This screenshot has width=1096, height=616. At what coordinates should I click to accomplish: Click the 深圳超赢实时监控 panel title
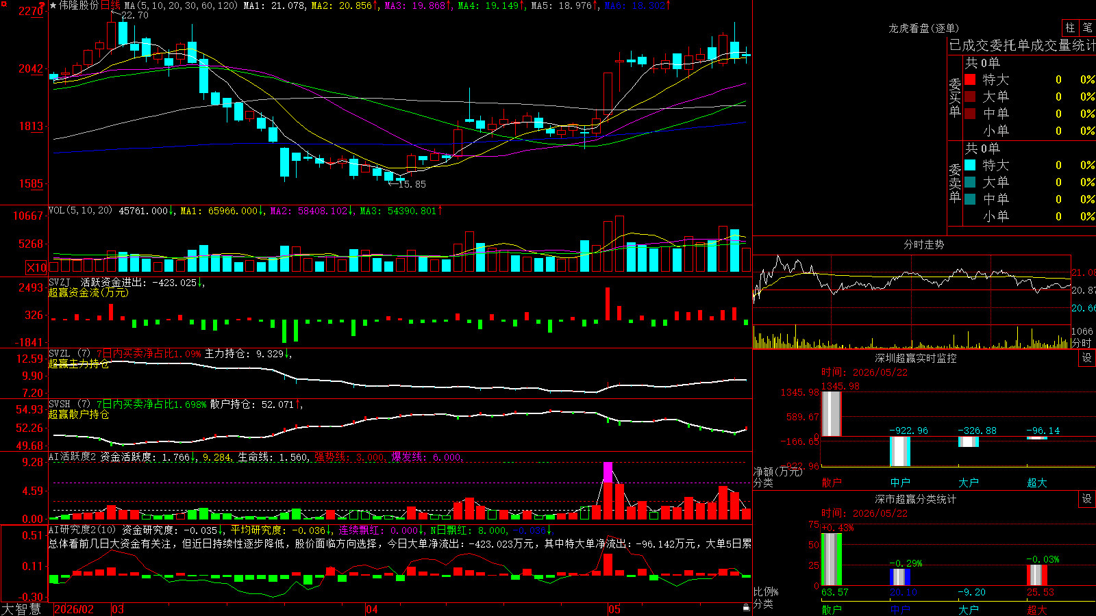pyautogui.click(x=916, y=358)
